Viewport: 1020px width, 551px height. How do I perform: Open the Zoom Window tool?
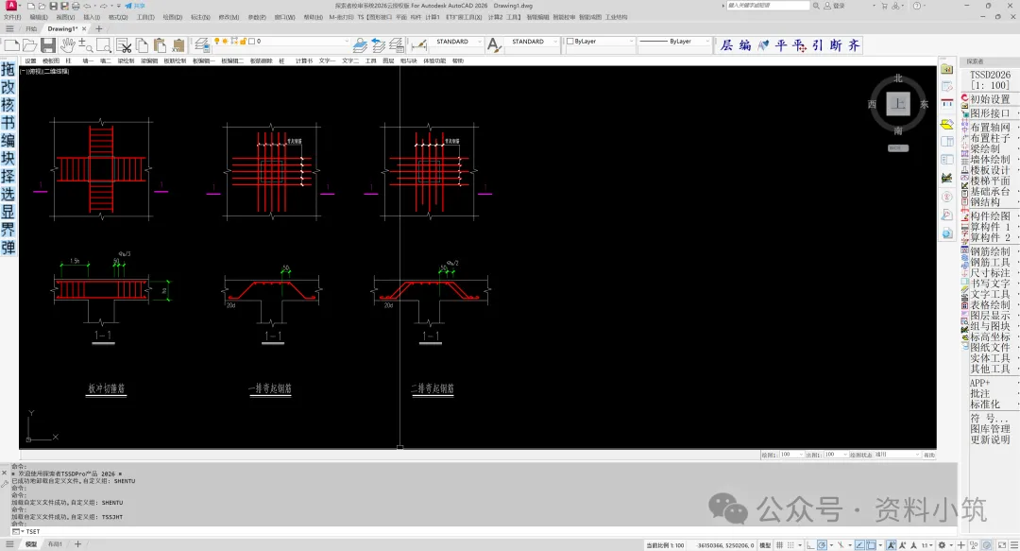[x=104, y=45]
